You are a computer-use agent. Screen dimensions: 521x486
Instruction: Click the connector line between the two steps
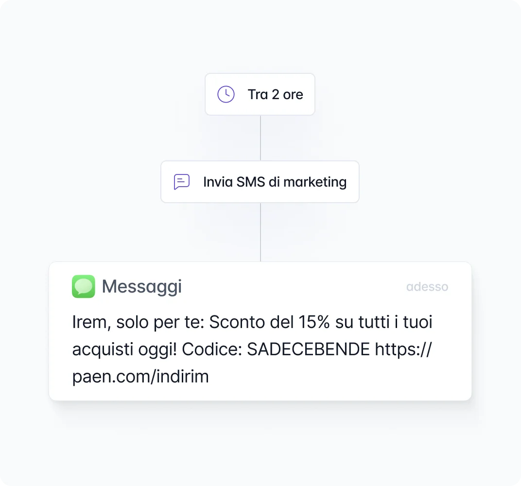pyautogui.click(x=260, y=138)
